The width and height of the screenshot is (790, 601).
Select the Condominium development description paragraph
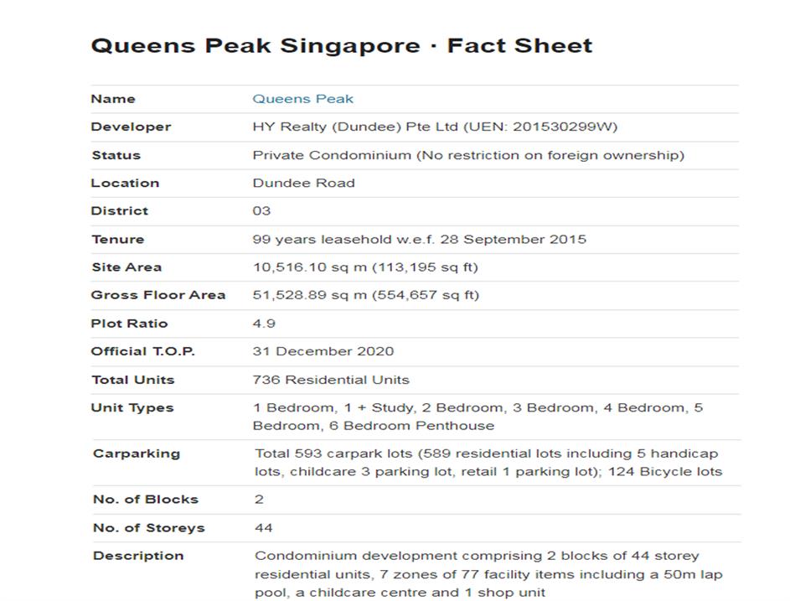click(488, 574)
